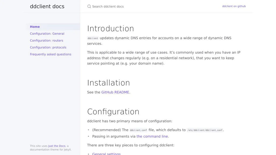Go to Configuration: routers page

coord(47,40)
